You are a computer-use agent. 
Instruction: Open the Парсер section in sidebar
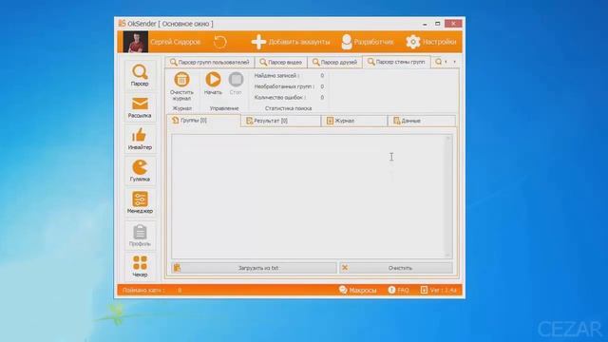[140, 76]
